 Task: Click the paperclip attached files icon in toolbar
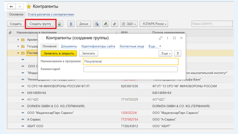pos(114,24)
